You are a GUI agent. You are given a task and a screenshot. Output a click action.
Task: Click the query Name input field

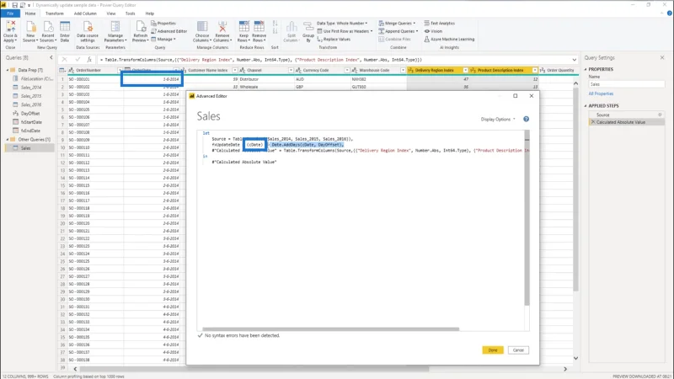point(626,84)
